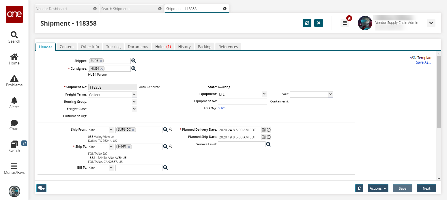Click the Next button
The width and height of the screenshot is (447, 200).
pos(426,188)
